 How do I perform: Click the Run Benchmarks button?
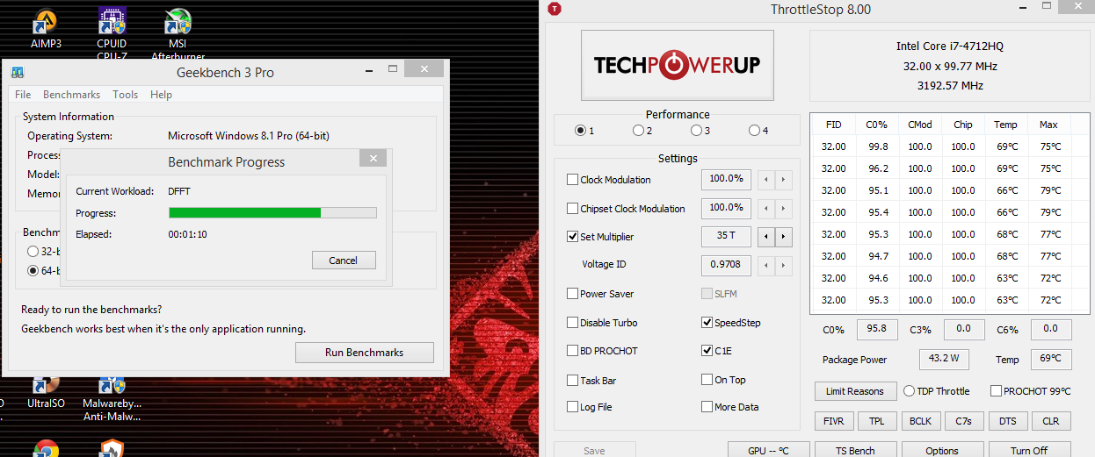364,353
